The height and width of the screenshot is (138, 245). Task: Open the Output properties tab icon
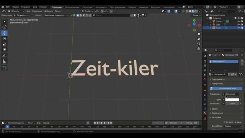coord(205,66)
